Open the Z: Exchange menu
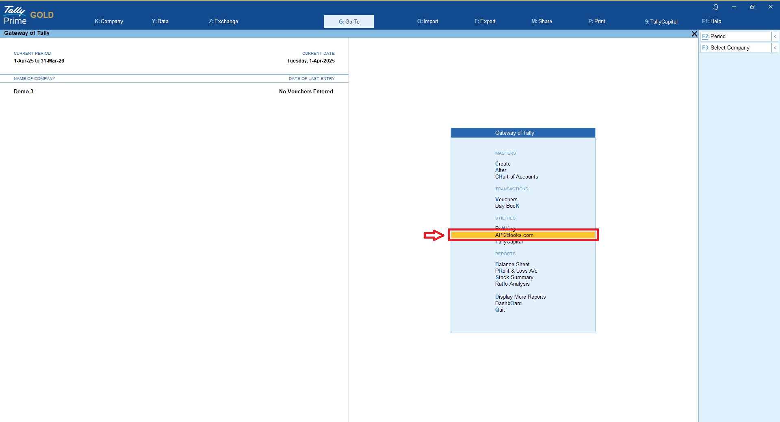 coord(223,22)
